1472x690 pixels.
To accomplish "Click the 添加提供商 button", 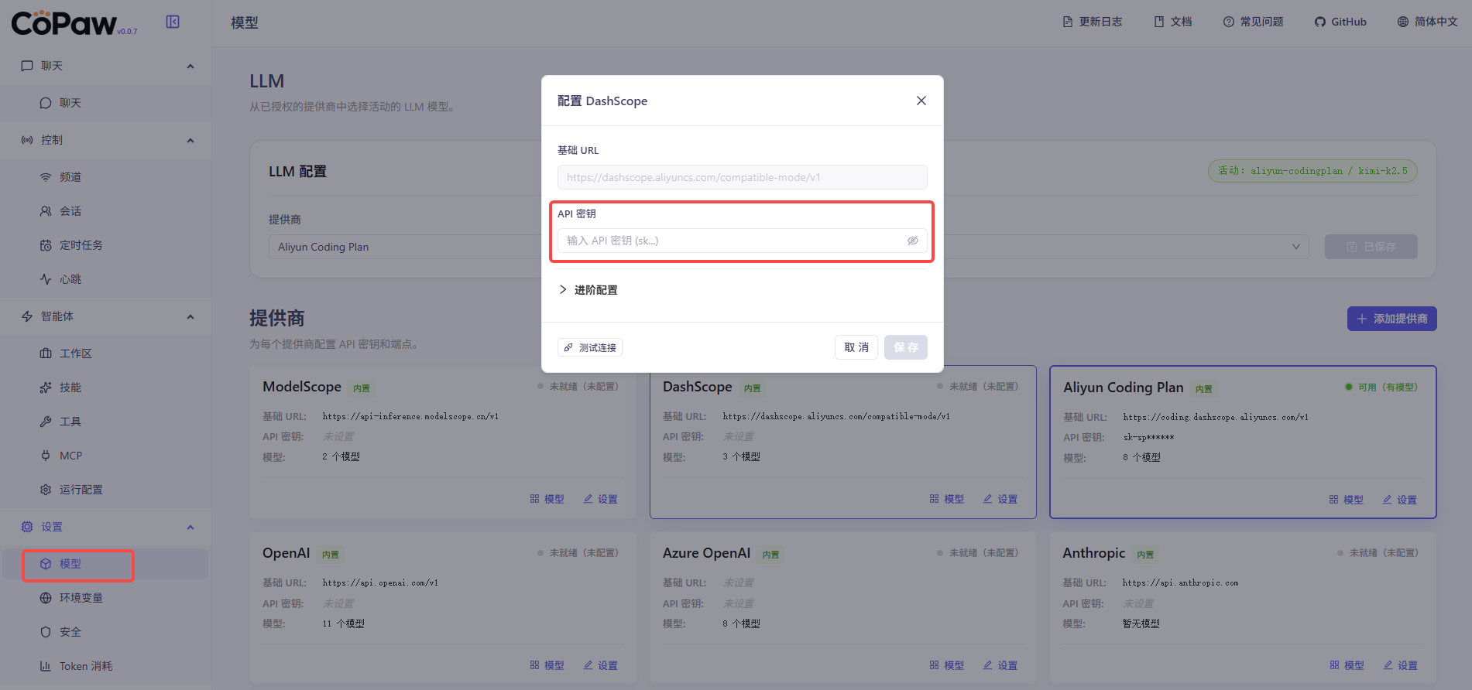I will point(1392,319).
